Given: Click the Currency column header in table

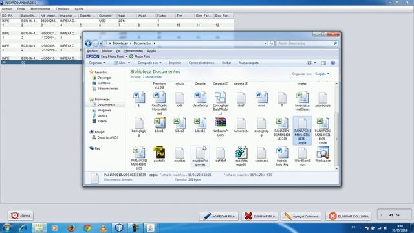Looking at the screenshot, I should click(x=107, y=16).
